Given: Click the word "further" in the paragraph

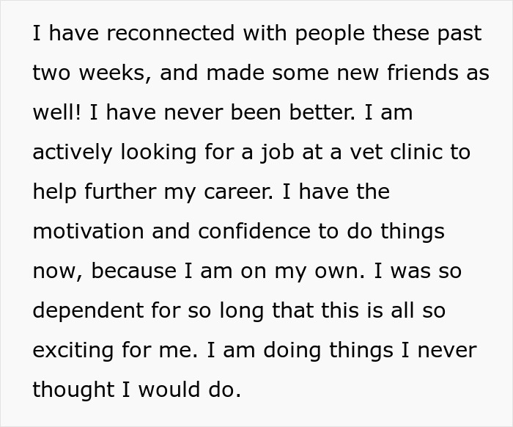Looking at the screenshot, I should pyautogui.click(x=120, y=191).
